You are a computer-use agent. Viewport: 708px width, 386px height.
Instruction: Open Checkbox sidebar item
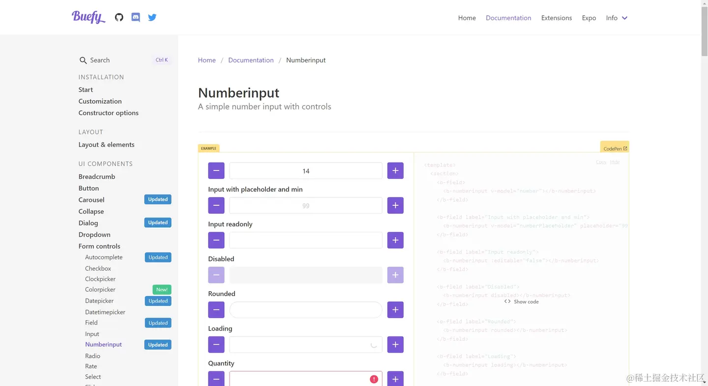click(x=98, y=269)
